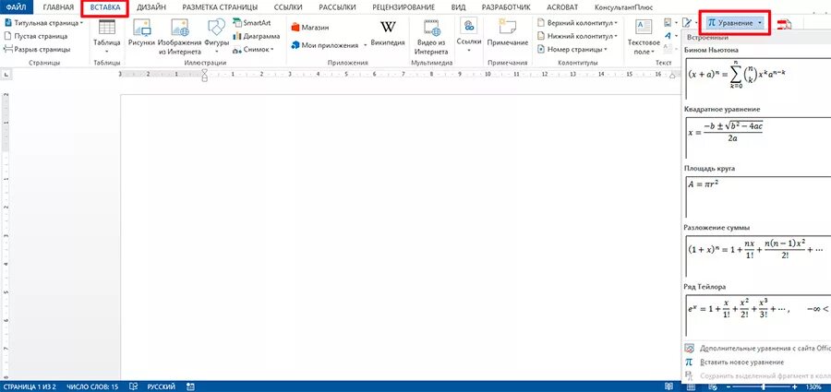The height and width of the screenshot is (392, 831).
Task: Click the signature line icon
Action: tap(688, 23)
